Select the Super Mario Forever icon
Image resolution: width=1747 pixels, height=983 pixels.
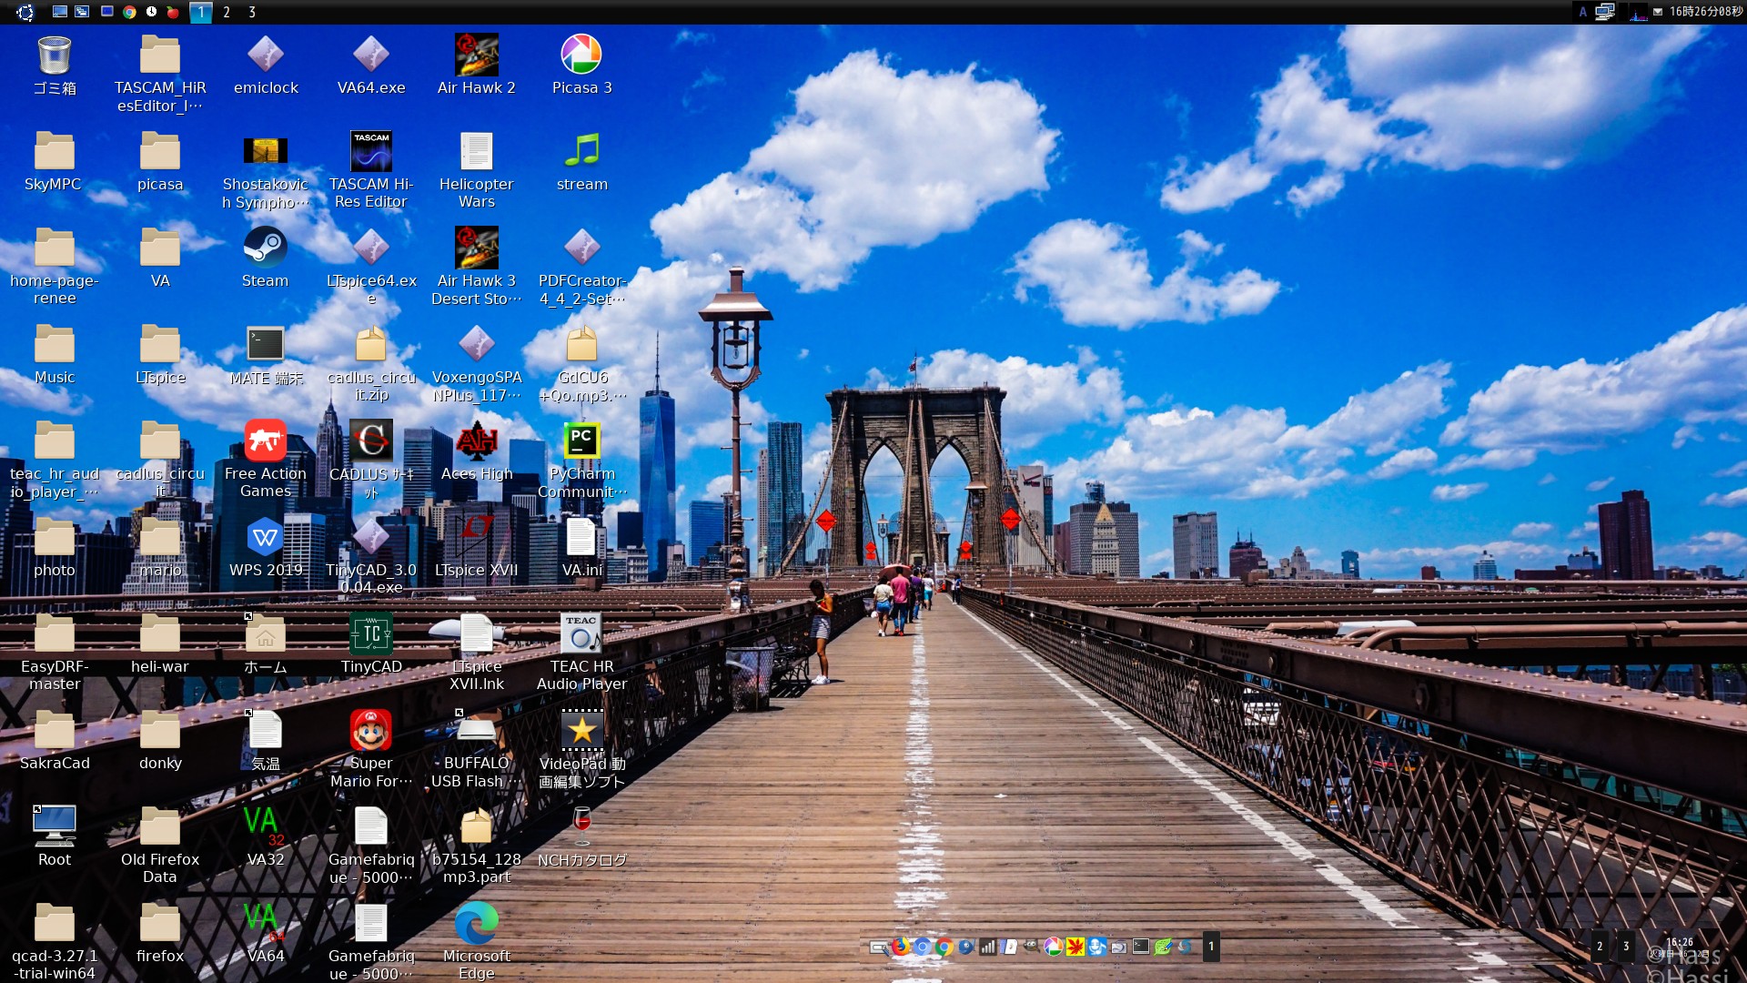(x=370, y=731)
